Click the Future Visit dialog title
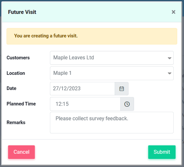This screenshot has width=184, height=167. point(22,12)
